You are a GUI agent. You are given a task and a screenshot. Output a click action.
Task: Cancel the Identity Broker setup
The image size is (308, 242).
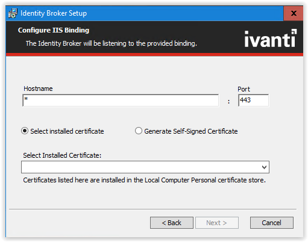[272, 223]
